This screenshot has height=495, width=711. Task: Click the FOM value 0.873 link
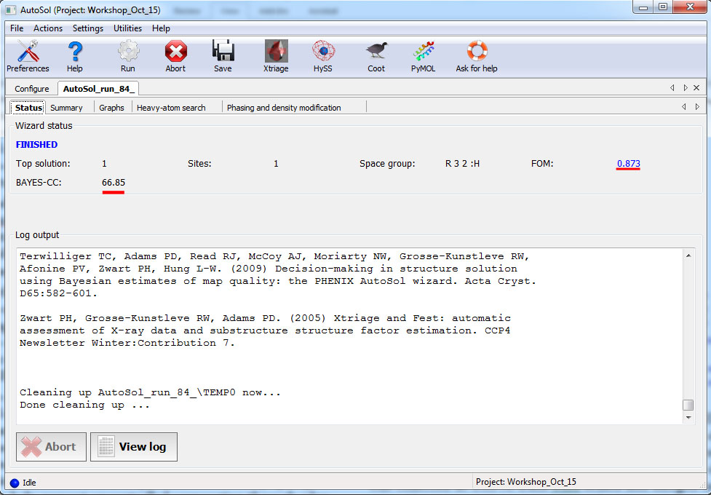click(629, 164)
